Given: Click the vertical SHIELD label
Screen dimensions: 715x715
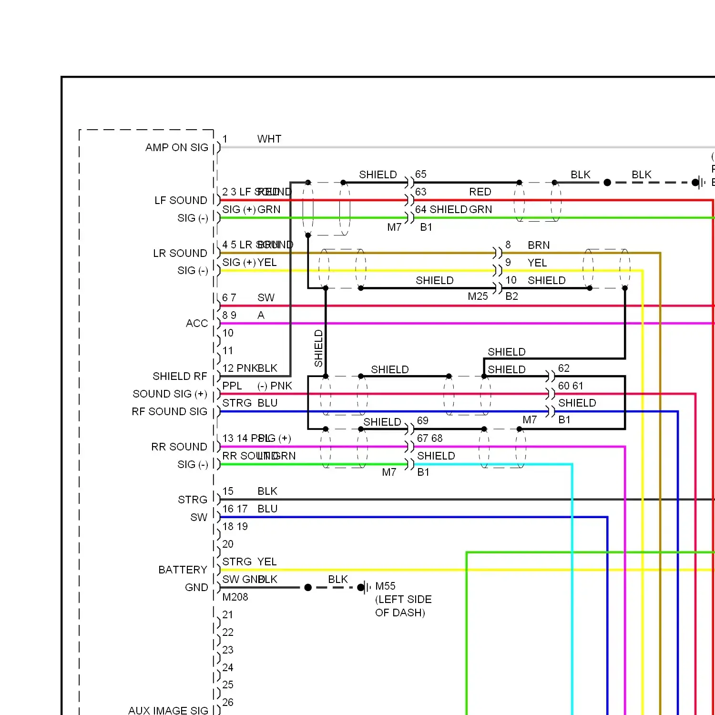Looking at the screenshot, I should [x=319, y=348].
